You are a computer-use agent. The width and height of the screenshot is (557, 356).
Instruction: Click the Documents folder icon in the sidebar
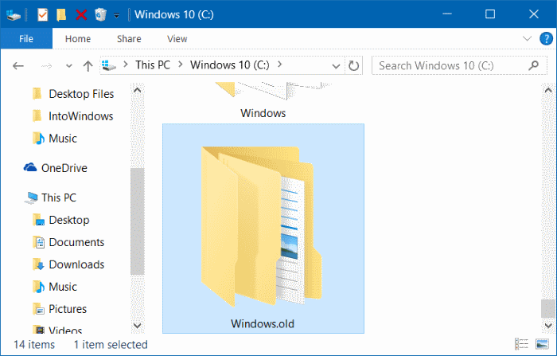38,242
